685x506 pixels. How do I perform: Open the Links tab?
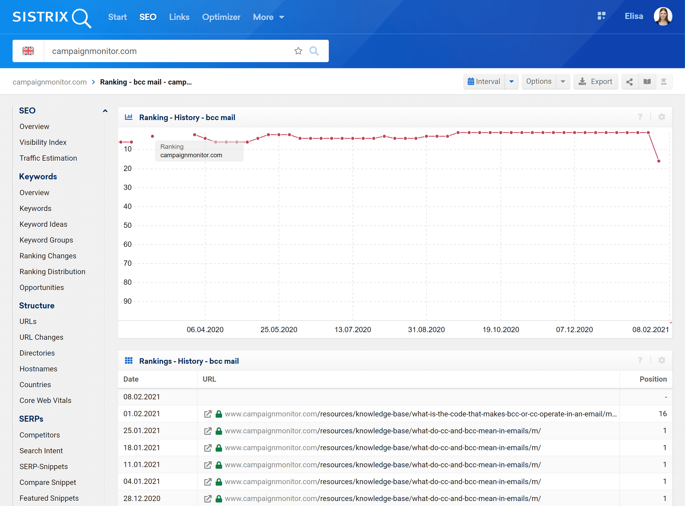point(179,17)
